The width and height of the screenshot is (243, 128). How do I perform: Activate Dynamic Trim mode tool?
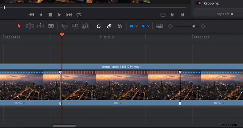[41, 26]
